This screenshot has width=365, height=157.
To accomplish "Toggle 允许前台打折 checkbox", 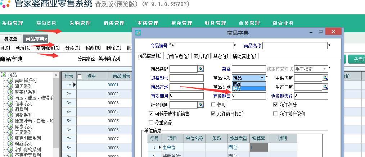I will (213, 114).
